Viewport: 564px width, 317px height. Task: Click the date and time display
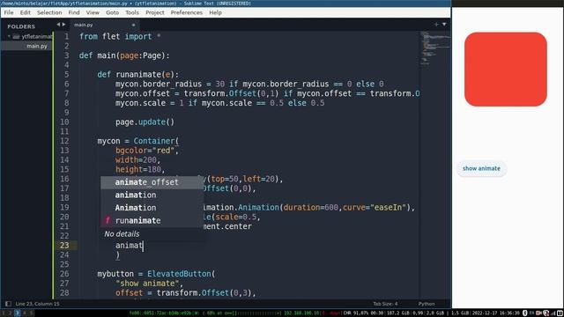pos(495,313)
